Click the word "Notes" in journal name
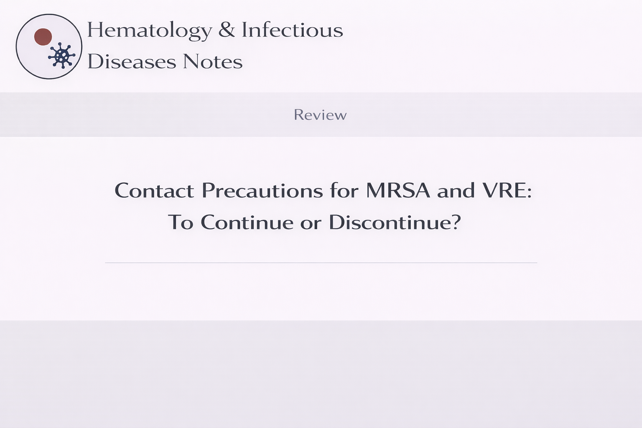 [212, 62]
